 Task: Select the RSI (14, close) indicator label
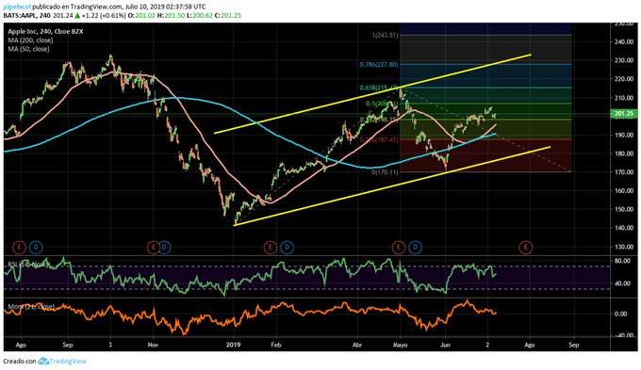(27, 265)
